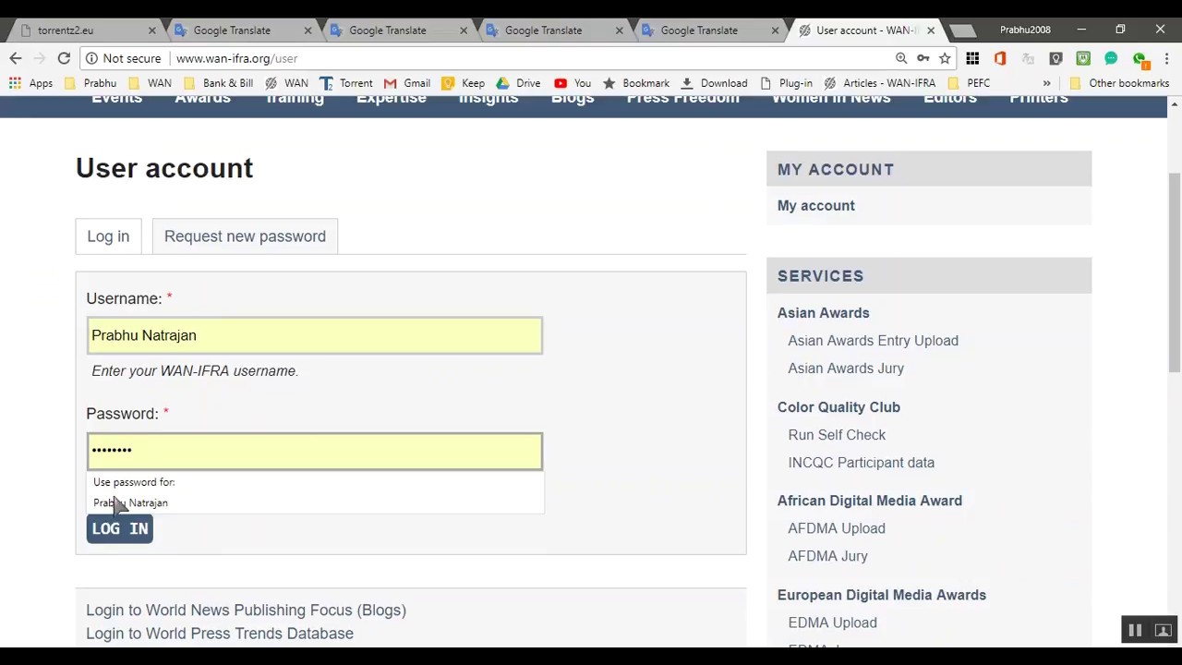Open the AFDMA Upload link
Screen dimensions: 1182x665
coord(837,528)
